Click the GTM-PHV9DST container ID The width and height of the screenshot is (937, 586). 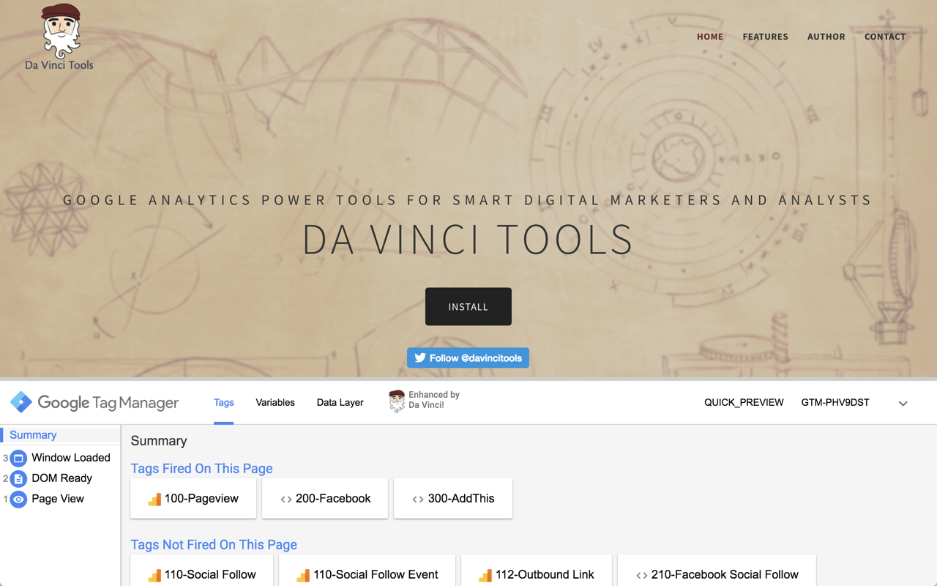point(835,402)
